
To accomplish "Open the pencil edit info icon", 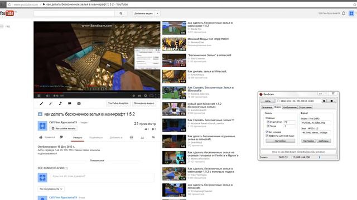I will click(x=41, y=104).
